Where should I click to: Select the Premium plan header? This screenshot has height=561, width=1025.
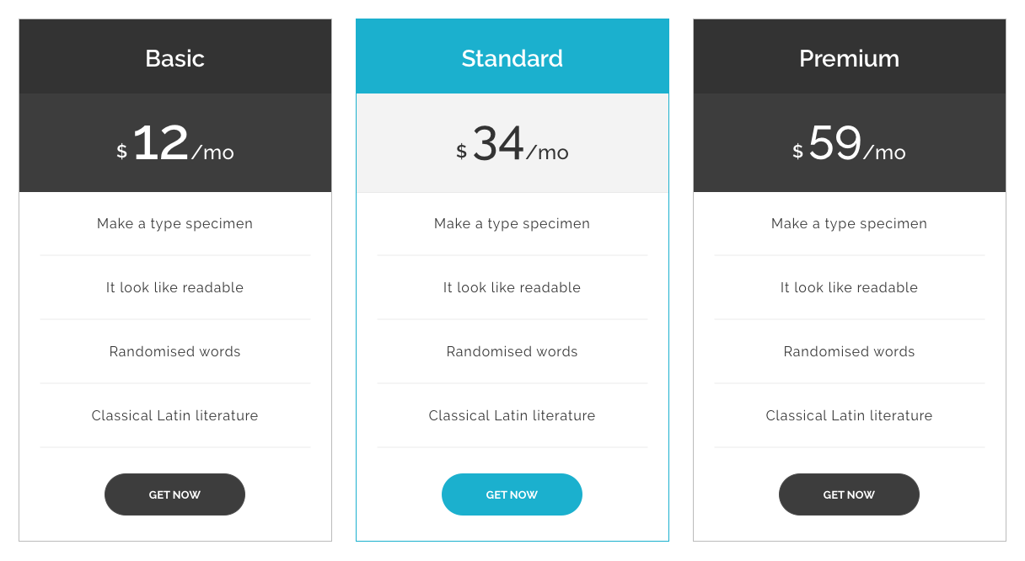pyautogui.click(x=850, y=58)
